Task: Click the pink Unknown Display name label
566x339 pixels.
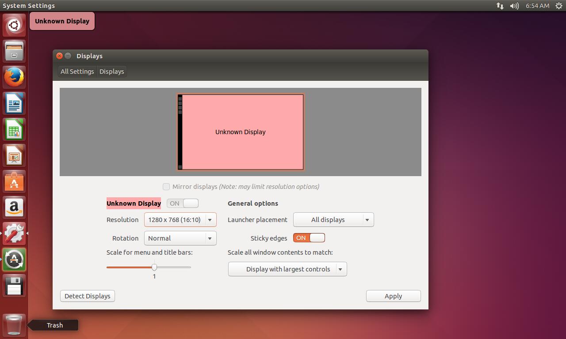Action: [134, 203]
